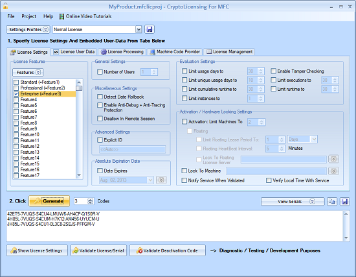
Task: Click the Generate button
Action: 49,201
